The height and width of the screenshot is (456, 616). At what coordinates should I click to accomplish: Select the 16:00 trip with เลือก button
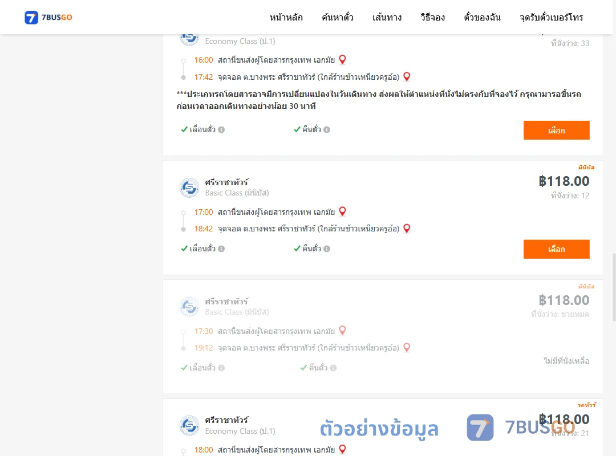pos(556,131)
